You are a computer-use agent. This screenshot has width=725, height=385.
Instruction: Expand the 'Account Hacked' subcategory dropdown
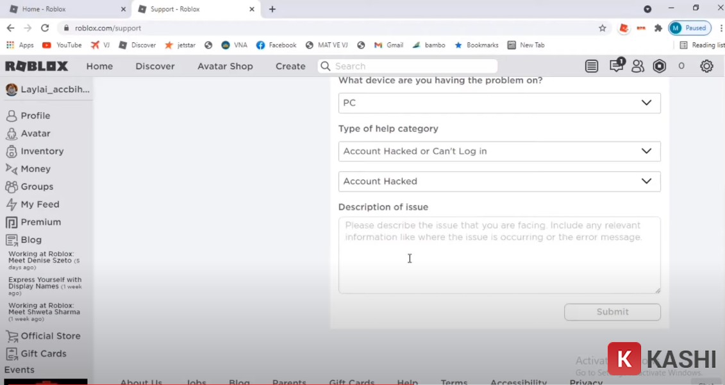click(646, 181)
